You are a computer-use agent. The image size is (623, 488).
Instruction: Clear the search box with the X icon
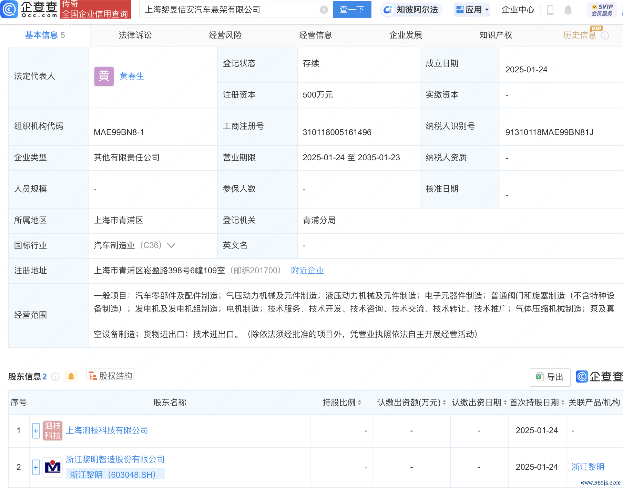point(324,10)
